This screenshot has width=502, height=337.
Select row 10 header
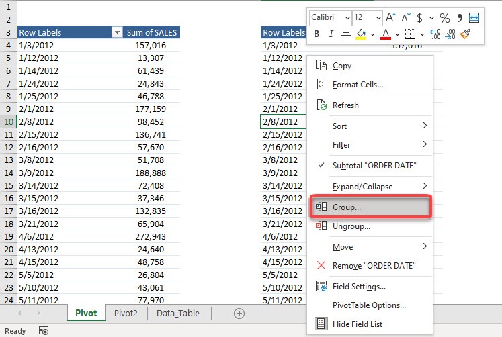click(8, 122)
